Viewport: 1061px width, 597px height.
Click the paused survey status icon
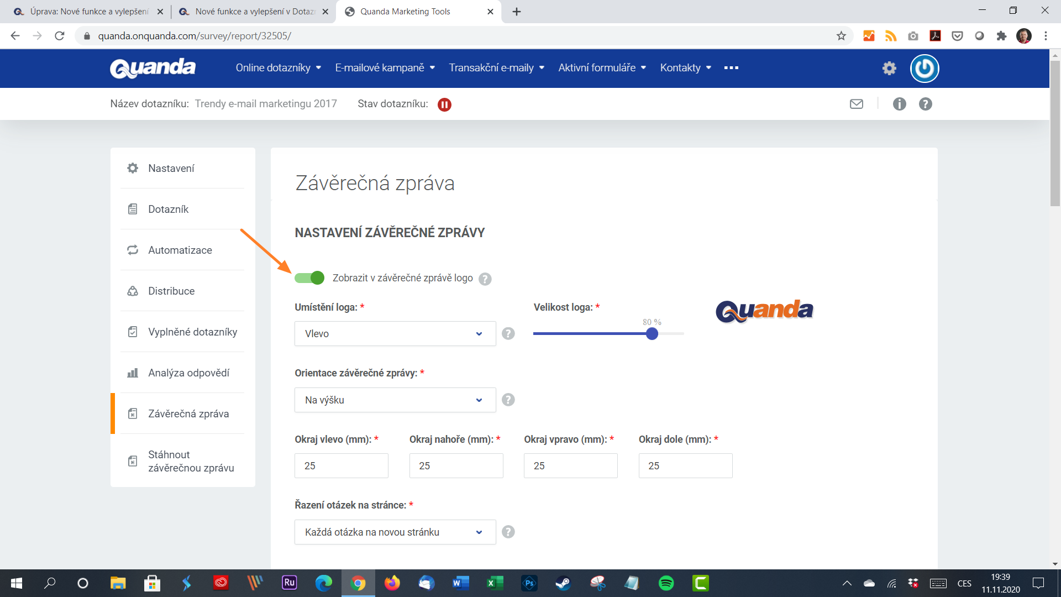coord(444,104)
